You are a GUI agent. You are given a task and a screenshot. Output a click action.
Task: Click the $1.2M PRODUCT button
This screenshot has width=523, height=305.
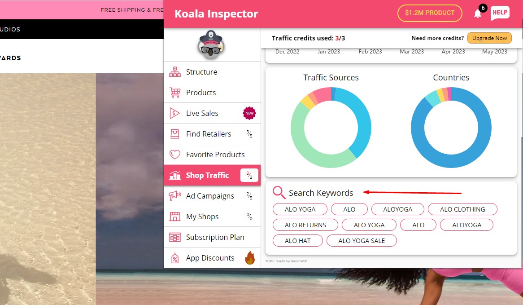(430, 13)
